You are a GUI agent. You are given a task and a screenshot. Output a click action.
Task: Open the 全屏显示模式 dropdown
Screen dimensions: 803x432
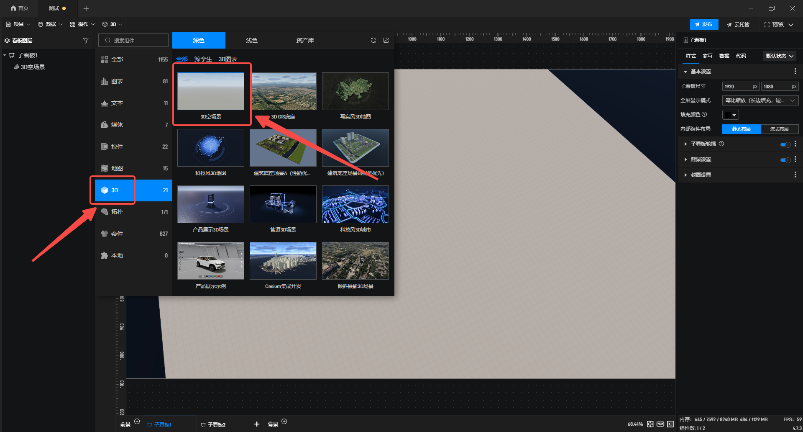pos(760,100)
